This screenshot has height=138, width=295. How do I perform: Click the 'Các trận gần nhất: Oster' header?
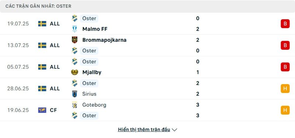coord(38,6)
